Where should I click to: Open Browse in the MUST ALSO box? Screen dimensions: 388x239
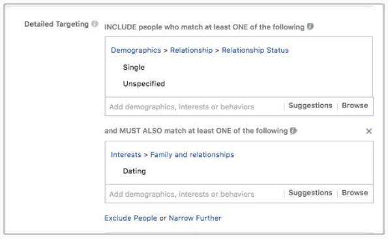pyautogui.click(x=355, y=193)
